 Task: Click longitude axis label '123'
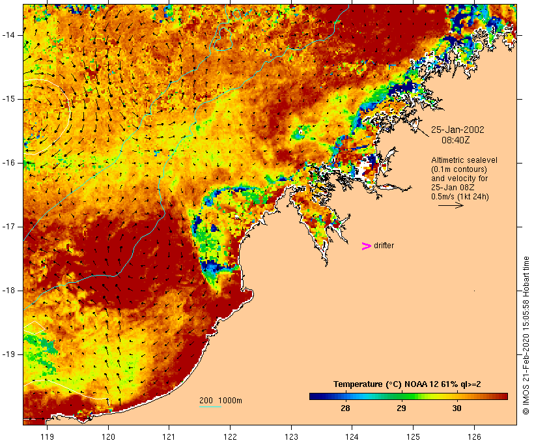point(291,436)
